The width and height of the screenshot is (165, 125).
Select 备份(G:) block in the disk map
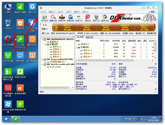point(144,27)
